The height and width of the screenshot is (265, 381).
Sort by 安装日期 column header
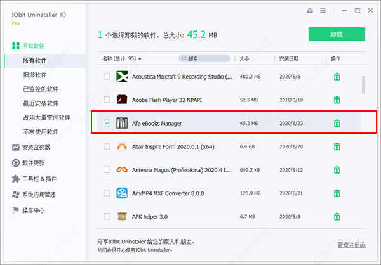pos(289,58)
